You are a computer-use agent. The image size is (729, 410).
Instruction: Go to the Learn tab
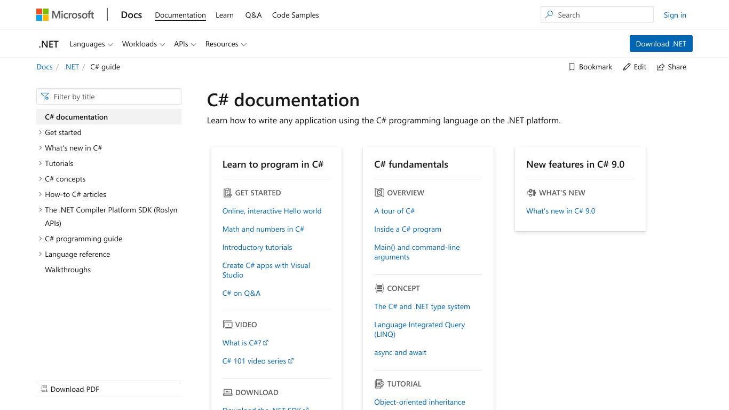point(225,15)
